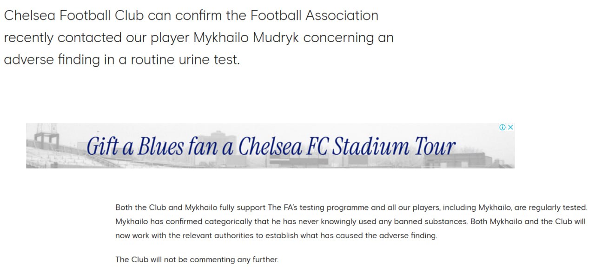Close the Stadium Tour advertisement
595x271 pixels.
coord(510,127)
